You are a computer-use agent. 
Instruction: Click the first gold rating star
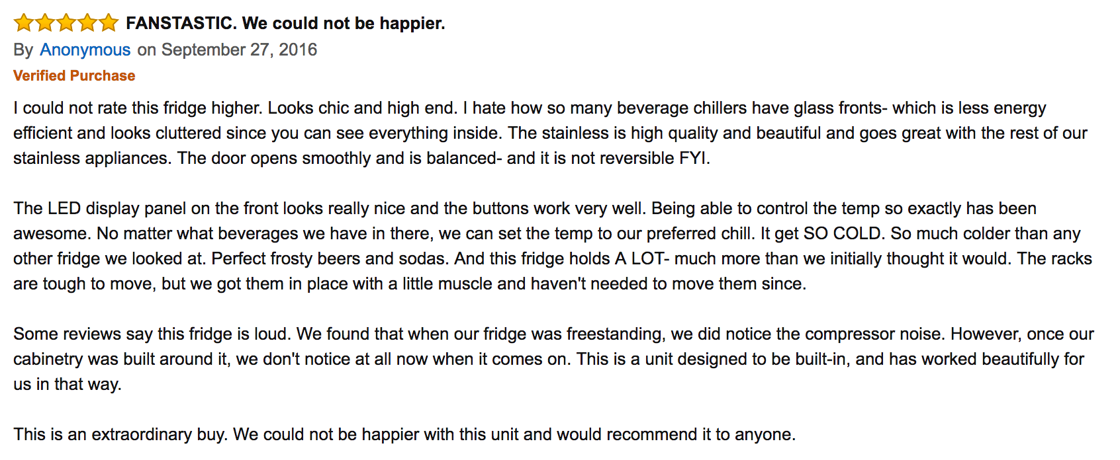pyautogui.click(x=24, y=23)
